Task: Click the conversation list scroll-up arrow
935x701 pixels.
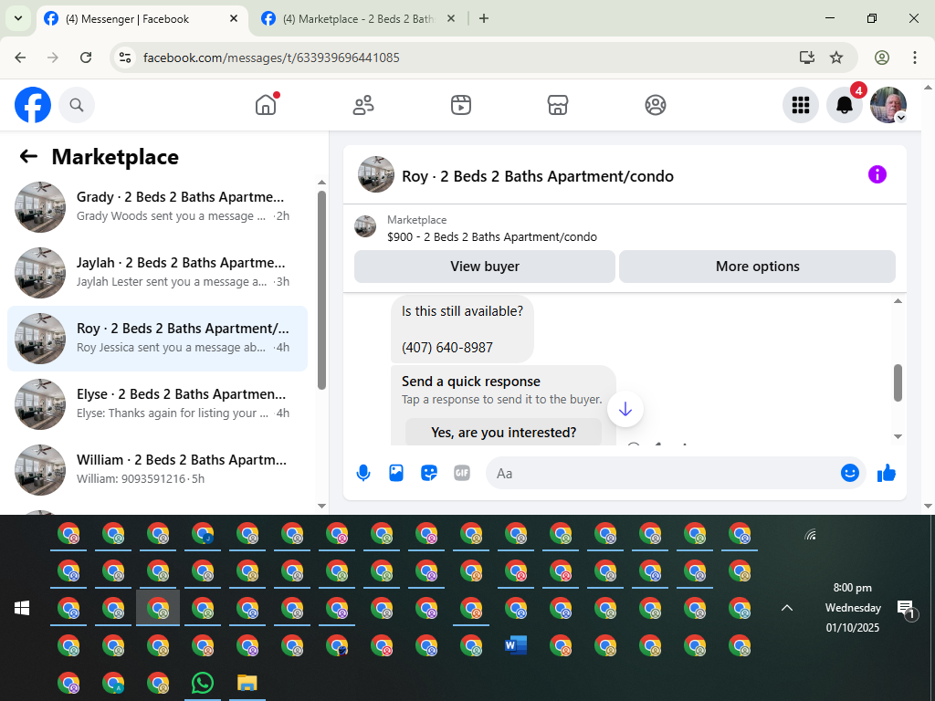Action: point(322,183)
